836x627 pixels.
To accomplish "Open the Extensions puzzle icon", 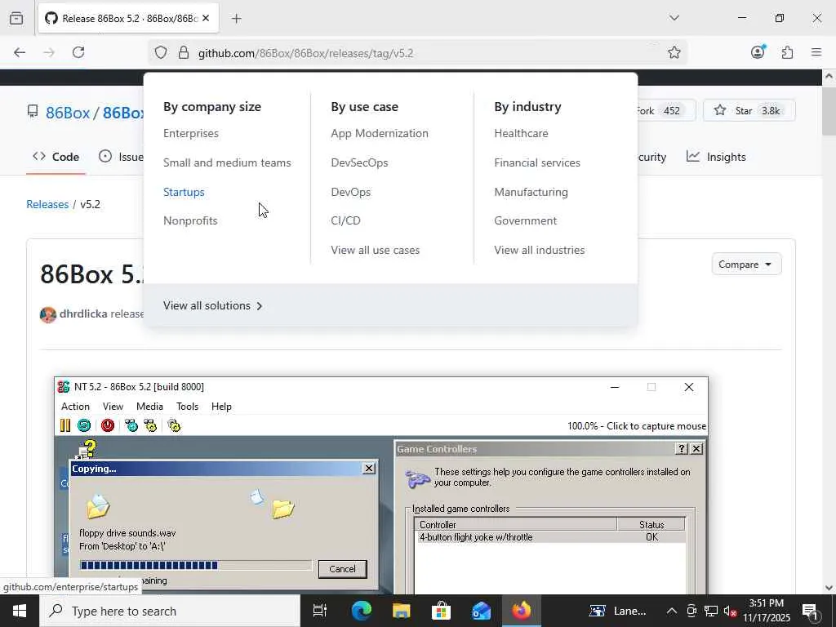I will pos(787,52).
